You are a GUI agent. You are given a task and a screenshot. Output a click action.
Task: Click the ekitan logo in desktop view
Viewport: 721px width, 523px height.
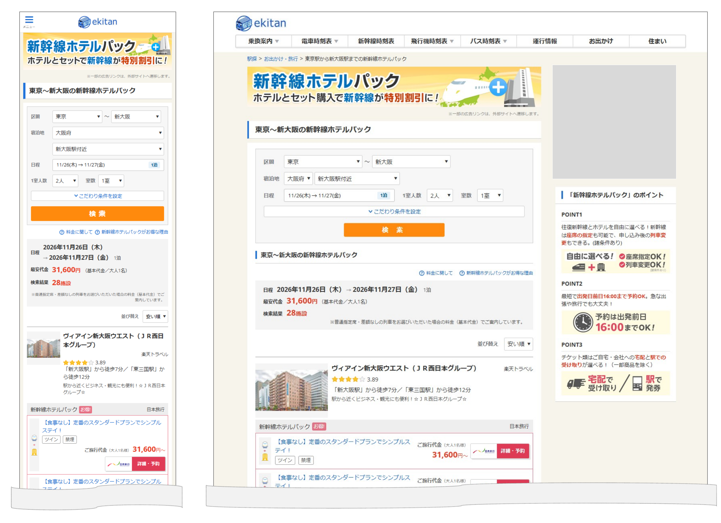261,23
